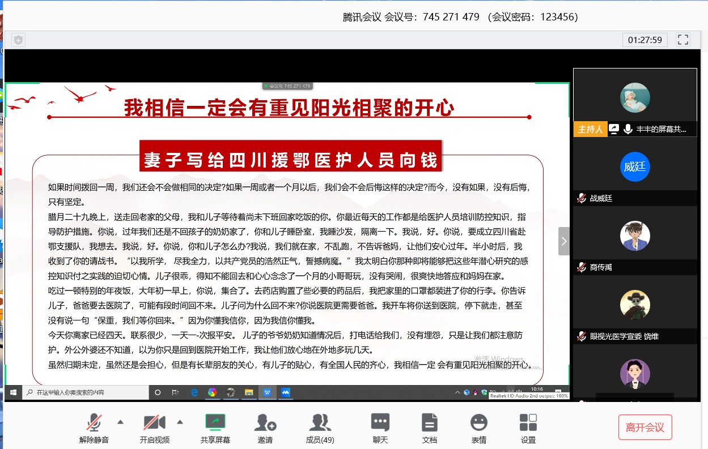Click the 01:27:59 meeting timer
708x449 pixels.
(x=645, y=40)
